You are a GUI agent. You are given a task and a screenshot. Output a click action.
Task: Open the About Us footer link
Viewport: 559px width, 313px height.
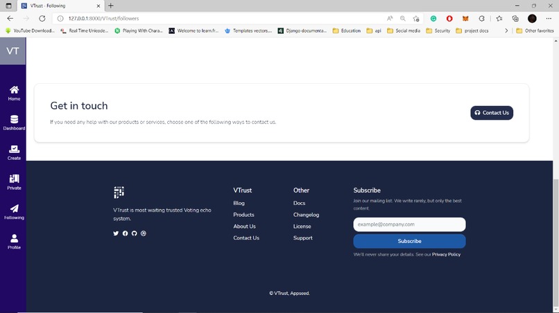244,226
